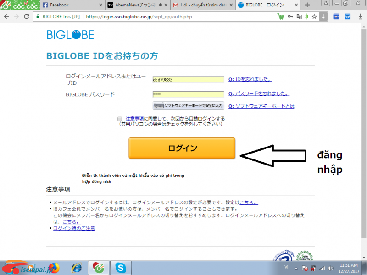The height and width of the screenshot is (275, 367).
Task: Click the user ID input field
Action: 189,80
